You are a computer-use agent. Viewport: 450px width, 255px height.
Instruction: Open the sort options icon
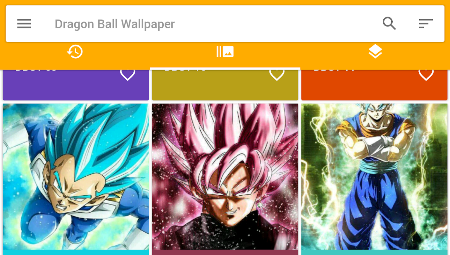(x=426, y=24)
